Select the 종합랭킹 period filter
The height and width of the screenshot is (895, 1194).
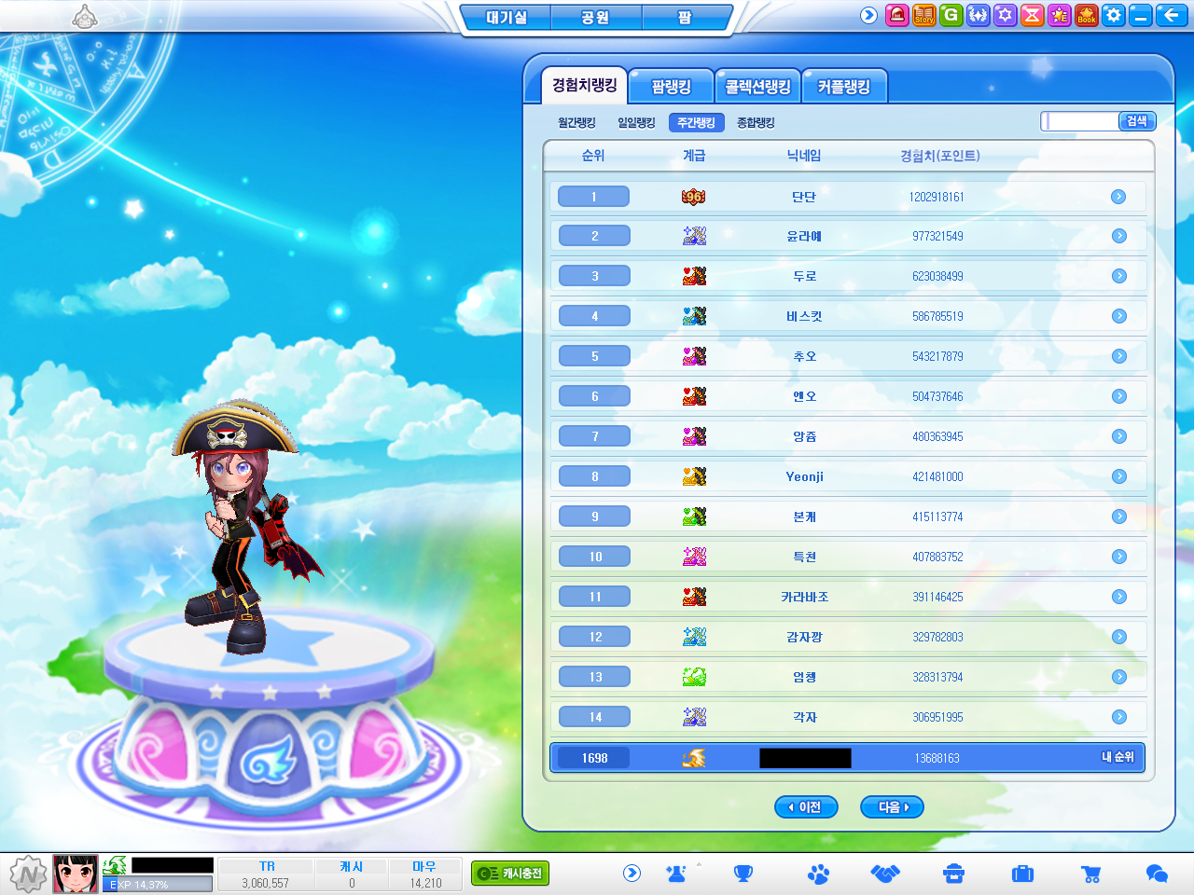click(756, 122)
